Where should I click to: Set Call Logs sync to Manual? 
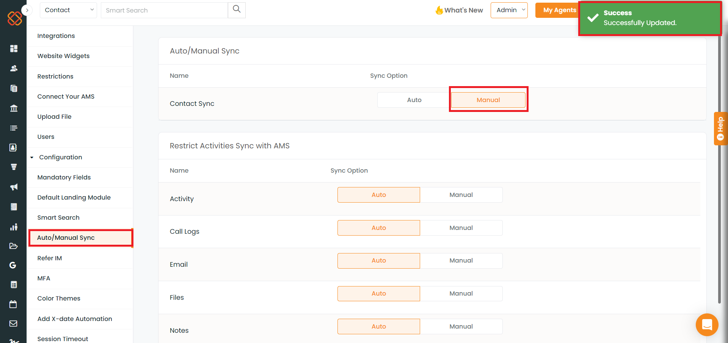[x=461, y=228]
